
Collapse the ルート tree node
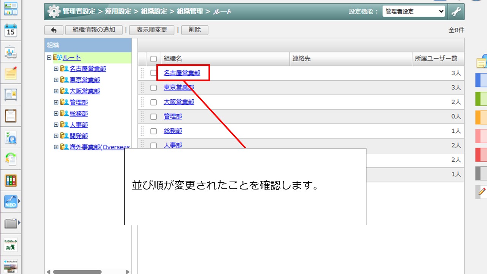coord(49,58)
